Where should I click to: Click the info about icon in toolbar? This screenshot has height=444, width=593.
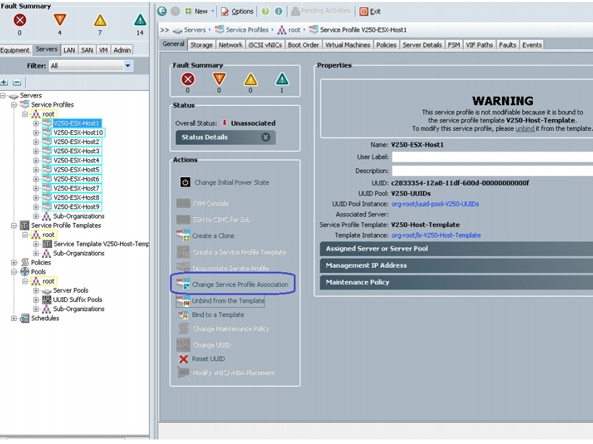tap(279, 11)
